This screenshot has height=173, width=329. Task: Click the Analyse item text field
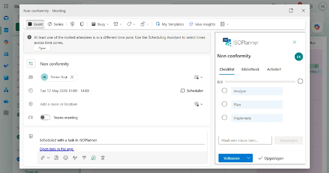(x=257, y=91)
